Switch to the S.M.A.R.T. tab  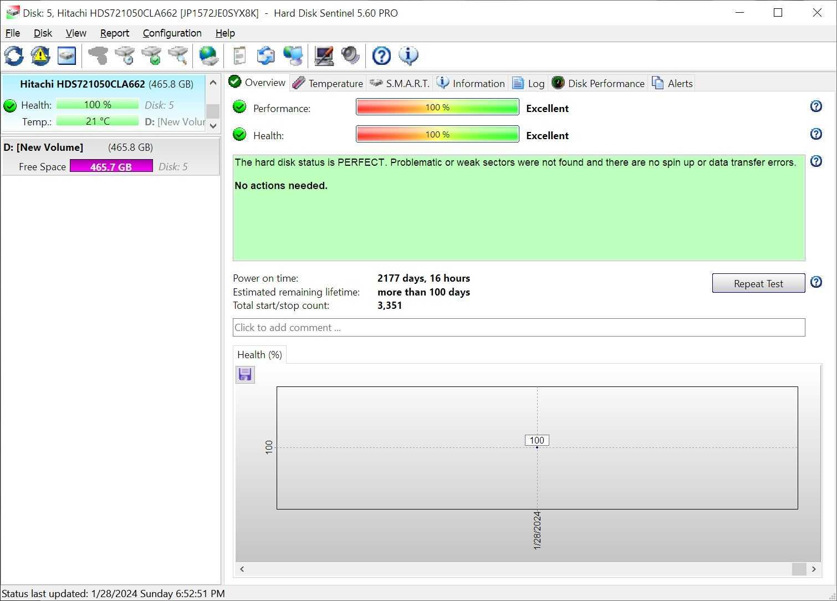[400, 83]
